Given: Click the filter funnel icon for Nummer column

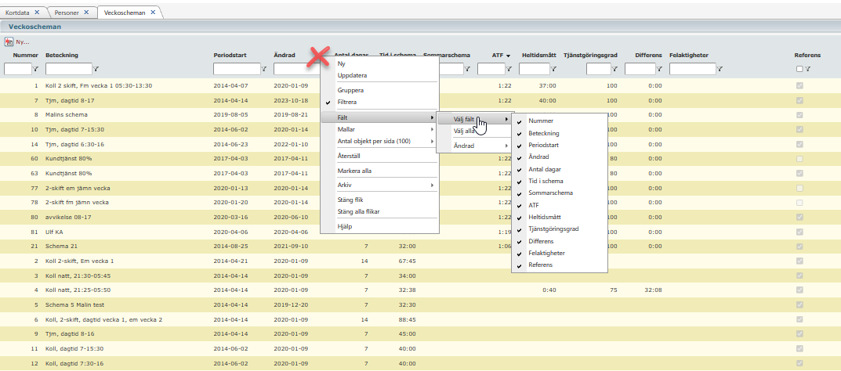Looking at the screenshot, I should pyautogui.click(x=36, y=69).
